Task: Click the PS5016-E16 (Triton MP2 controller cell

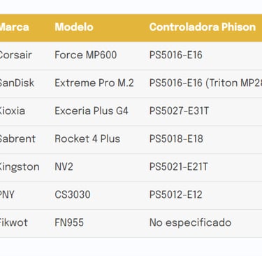Action: point(205,83)
